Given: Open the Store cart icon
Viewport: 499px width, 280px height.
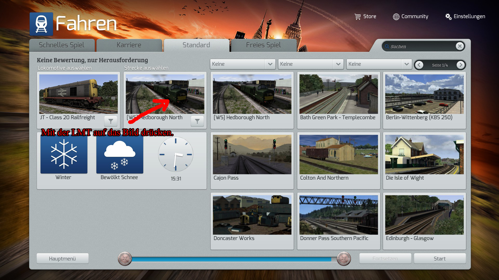Looking at the screenshot, I should (358, 17).
